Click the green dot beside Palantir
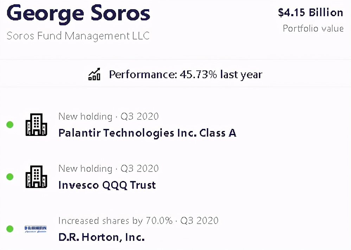Viewport: 351px width, 250px height. click(x=10, y=125)
